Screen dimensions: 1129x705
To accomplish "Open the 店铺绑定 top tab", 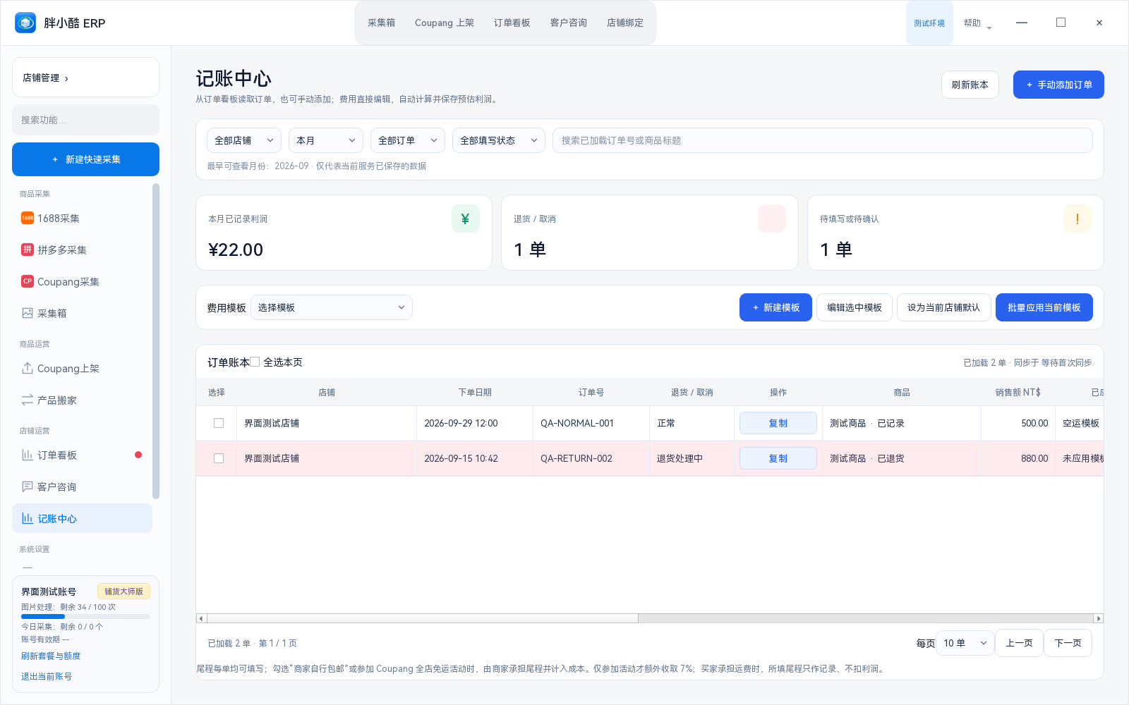I will pyautogui.click(x=625, y=23).
